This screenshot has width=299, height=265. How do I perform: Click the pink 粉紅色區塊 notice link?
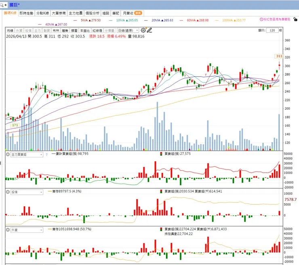pyautogui.click(x=275, y=19)
